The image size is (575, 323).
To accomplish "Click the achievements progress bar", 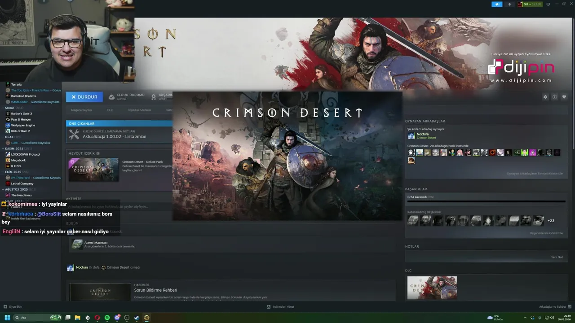I will 486,201.
